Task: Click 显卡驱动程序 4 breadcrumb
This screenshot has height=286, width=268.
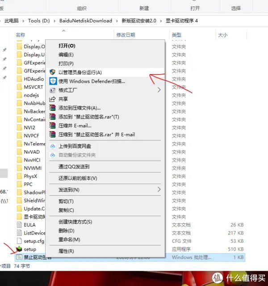Action: (182, 21)
